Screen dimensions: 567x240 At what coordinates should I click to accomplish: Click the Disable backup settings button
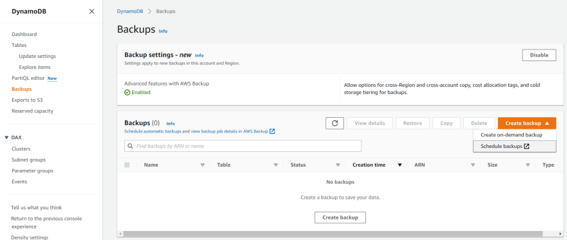539,55
